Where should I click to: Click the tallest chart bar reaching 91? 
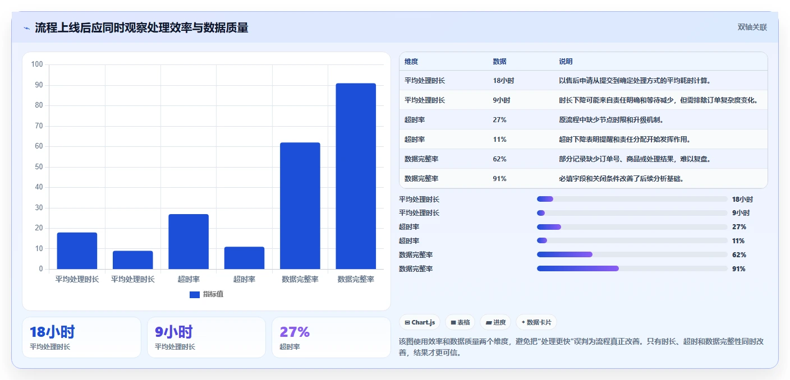356,176
